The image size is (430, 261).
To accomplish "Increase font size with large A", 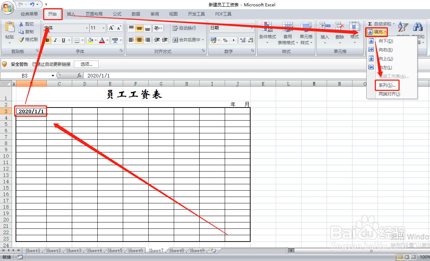I will (x=111, y=28).
